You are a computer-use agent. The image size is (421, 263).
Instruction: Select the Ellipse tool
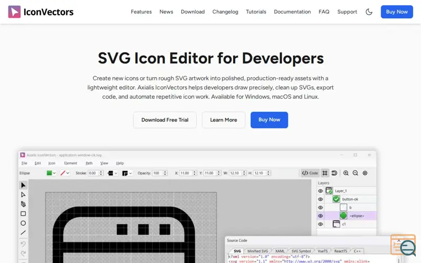(23, 223)
